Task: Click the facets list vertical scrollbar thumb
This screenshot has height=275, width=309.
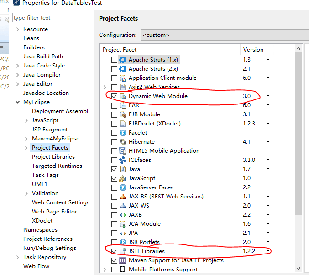Action: (x=299, y=134)
